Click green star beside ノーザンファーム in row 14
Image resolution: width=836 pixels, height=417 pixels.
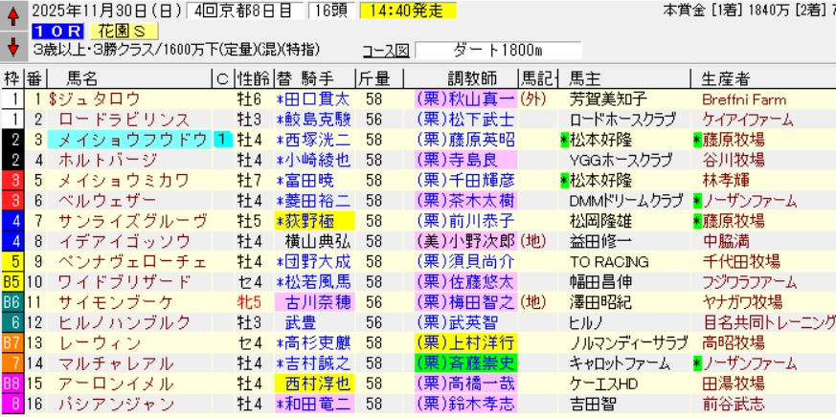click(x=696, y=362)
